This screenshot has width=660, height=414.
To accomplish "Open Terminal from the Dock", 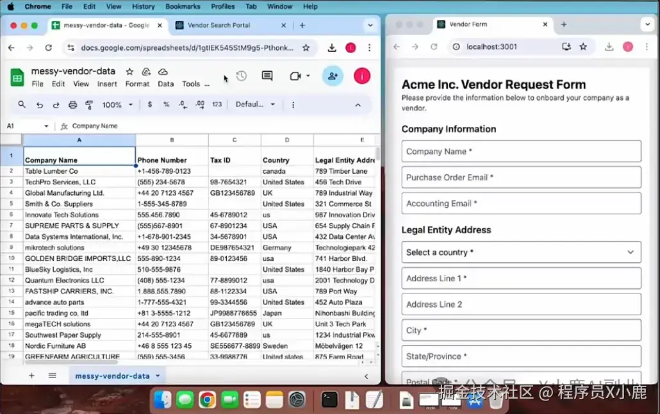I will pos(329,400).
